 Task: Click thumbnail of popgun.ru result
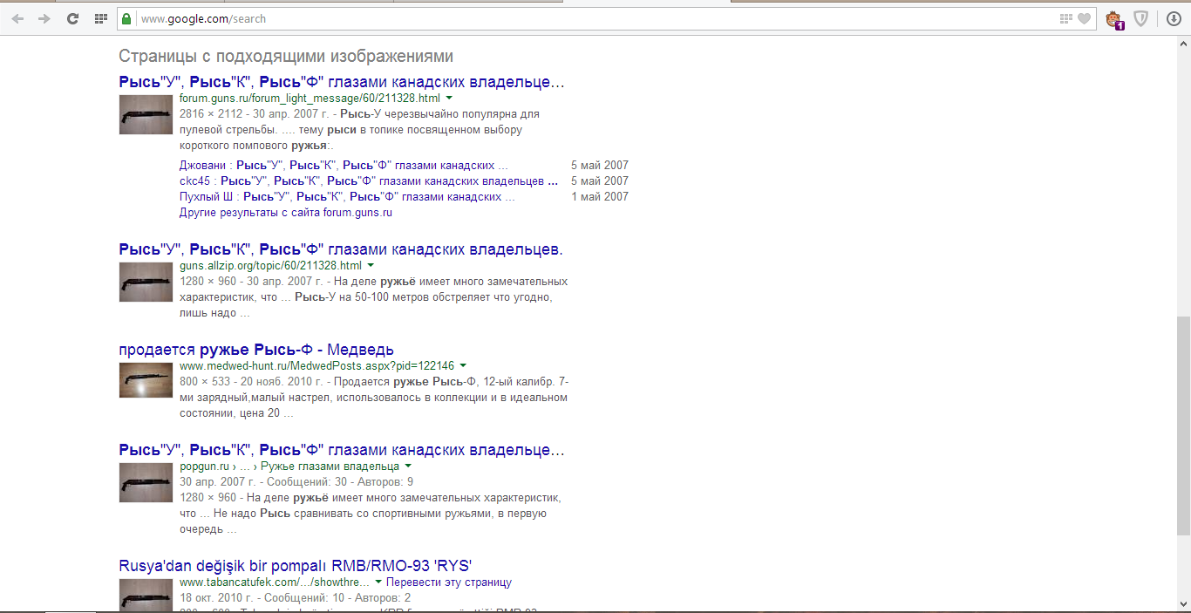[146, 483]
